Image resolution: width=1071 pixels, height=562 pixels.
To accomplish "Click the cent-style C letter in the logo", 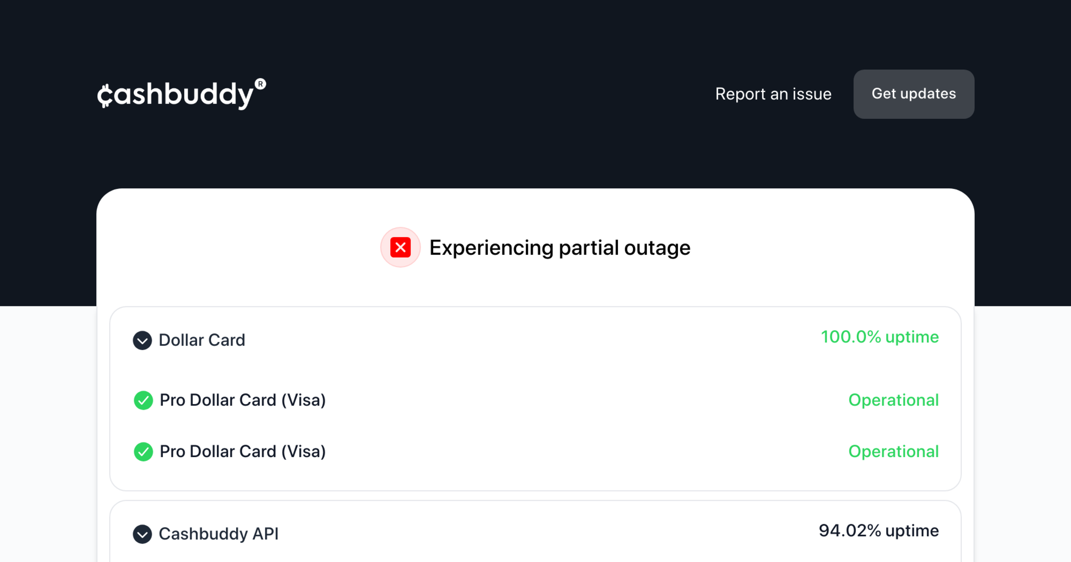I will [105, 95].
